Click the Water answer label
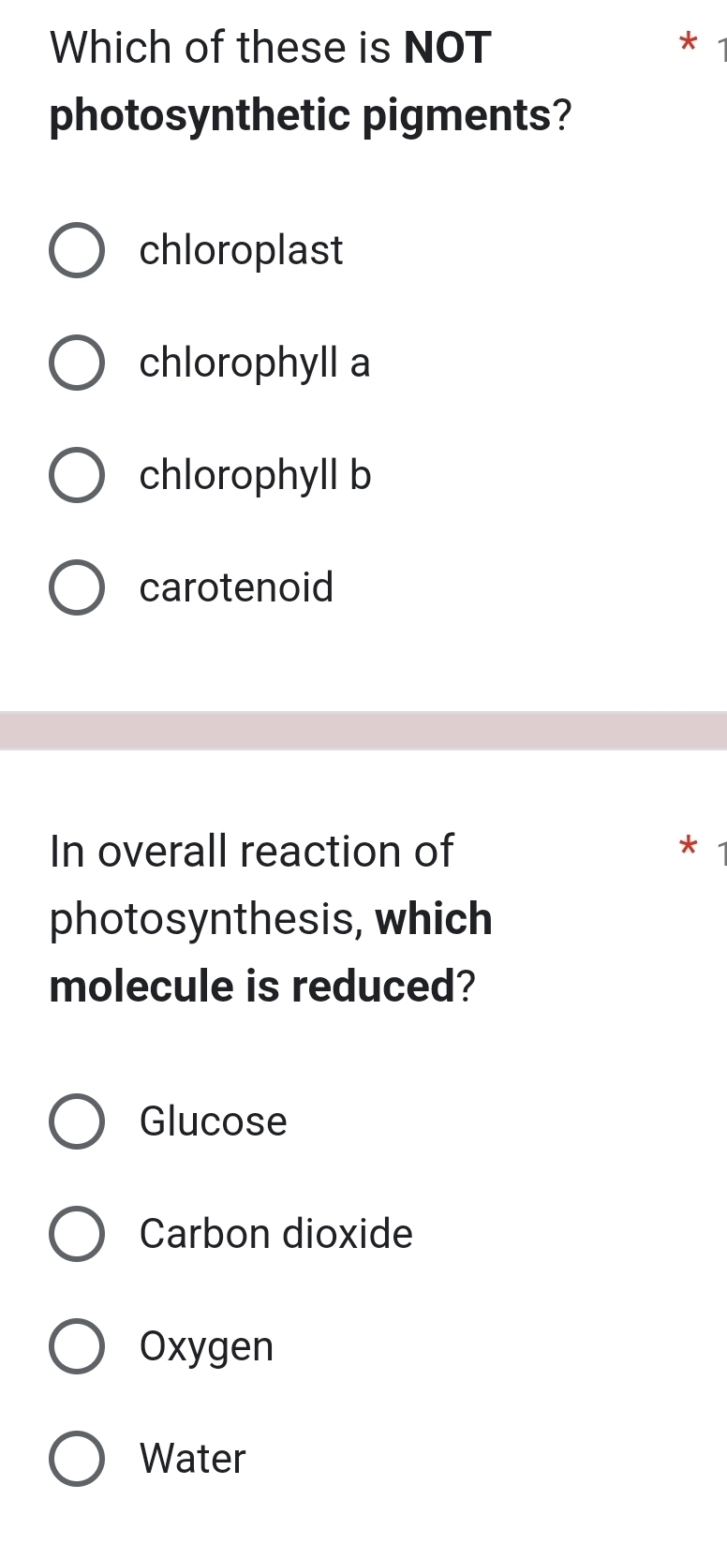727x1544 pixels. click(x=191, y=1459)
